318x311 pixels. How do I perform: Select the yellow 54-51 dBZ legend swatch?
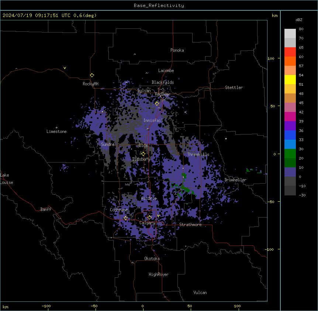(x=290, y=79)
